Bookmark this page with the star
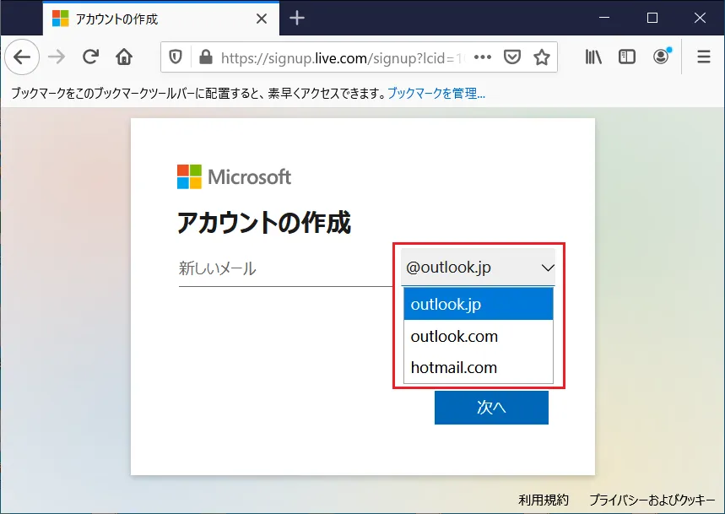 pos(542,57)
